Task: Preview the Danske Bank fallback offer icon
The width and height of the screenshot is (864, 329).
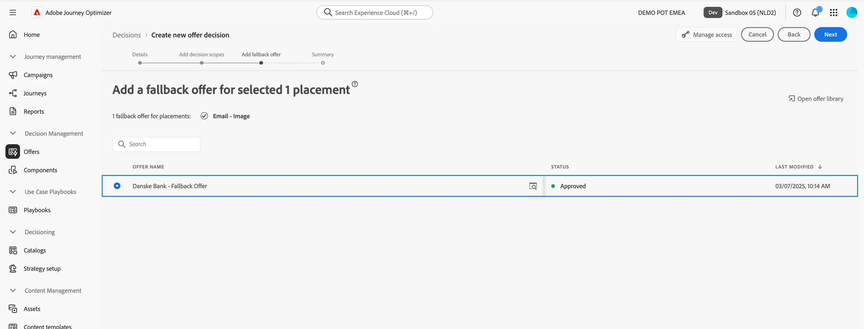Action: [x=533, y=186]
